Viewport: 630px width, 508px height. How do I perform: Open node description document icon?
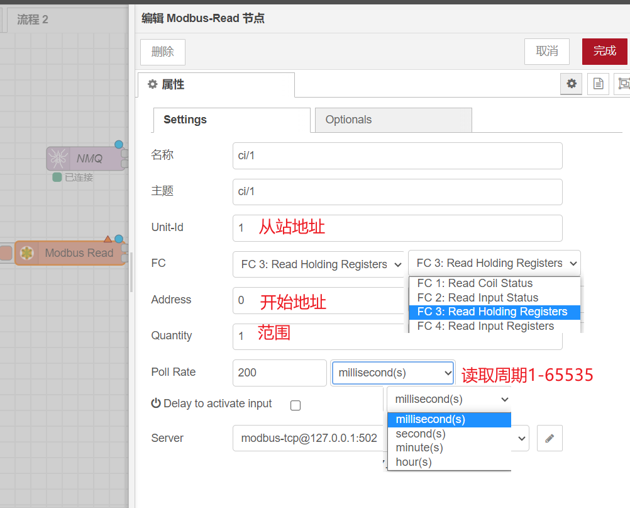(x=599, y=84)
